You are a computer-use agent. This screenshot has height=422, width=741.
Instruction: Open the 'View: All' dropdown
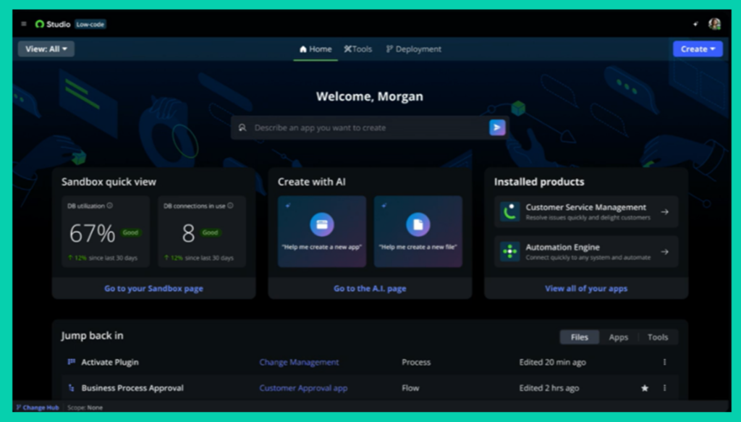tap(46, 48)
